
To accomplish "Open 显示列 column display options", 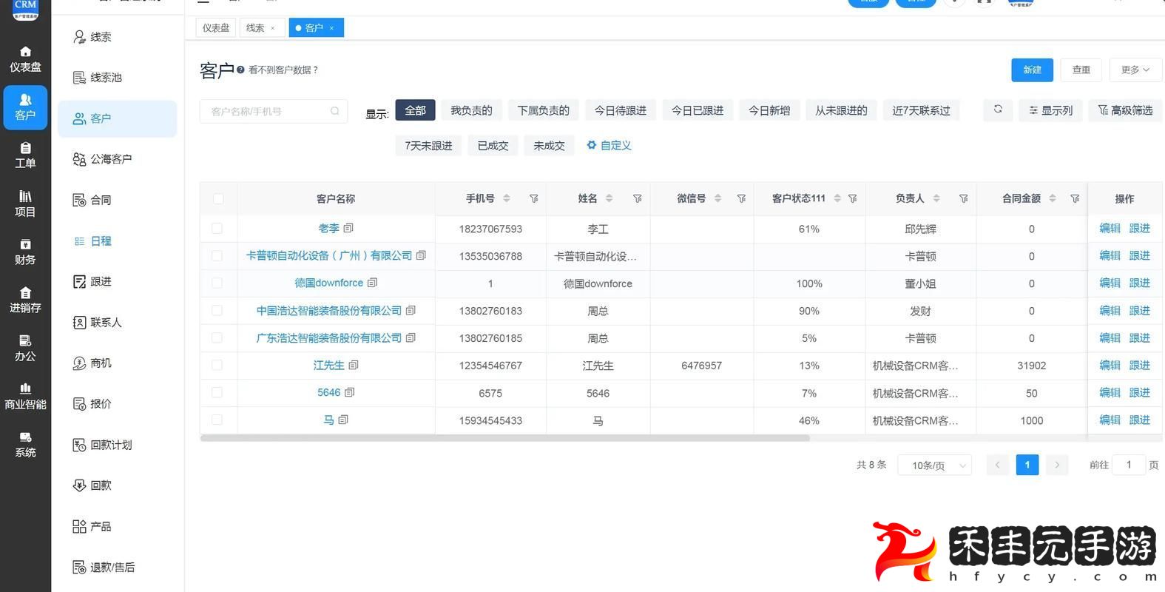I will (1050, 110).
